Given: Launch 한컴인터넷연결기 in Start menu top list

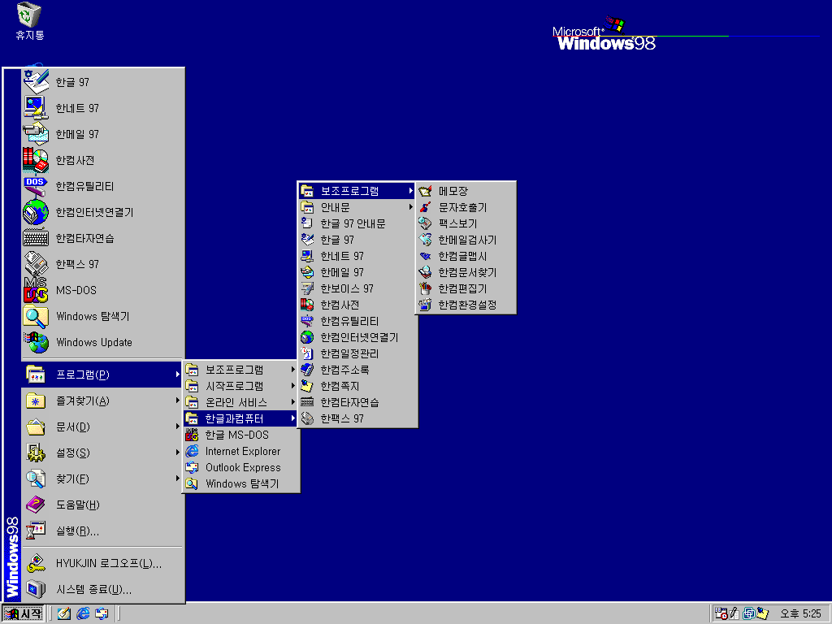Looking at the screenshot, I should pos(103,212).
